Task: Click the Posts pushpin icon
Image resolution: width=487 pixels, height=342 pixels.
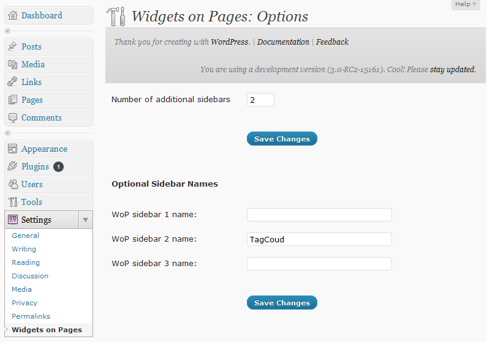Action: [13, 46]
